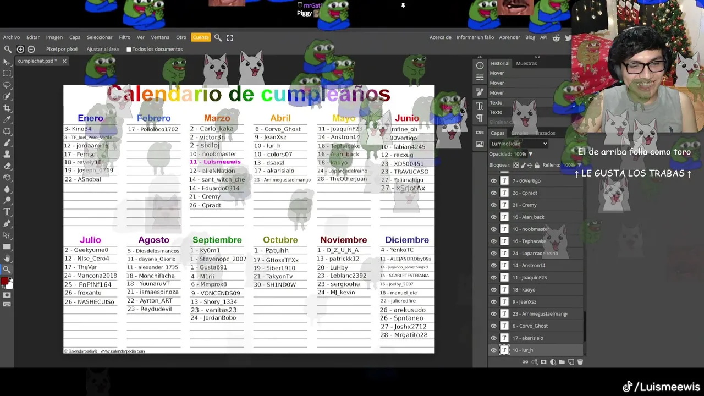The image size is (704, 396).
Task: Open the Informar un fallo link
Action: point(475,37)
